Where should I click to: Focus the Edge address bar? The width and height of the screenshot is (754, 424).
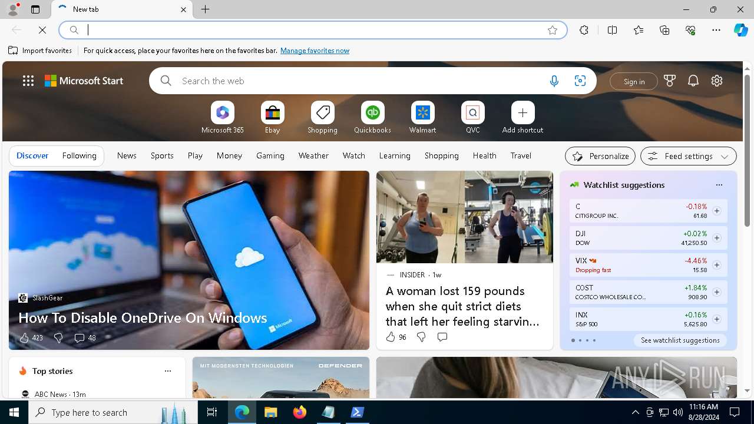click(312, 30)
